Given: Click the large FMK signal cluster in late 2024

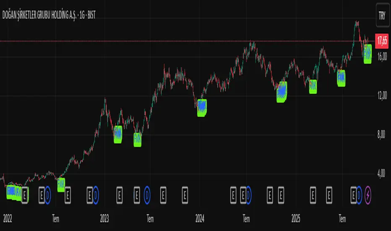Looking at the screenshot, I should (x=282, y=92).
